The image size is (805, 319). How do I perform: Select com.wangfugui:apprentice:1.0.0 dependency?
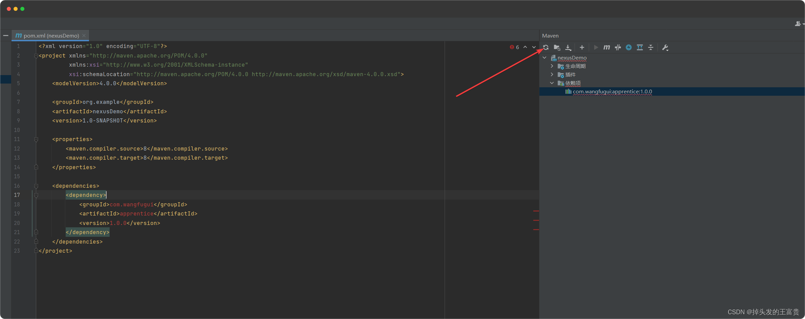[x=612, y=92]
